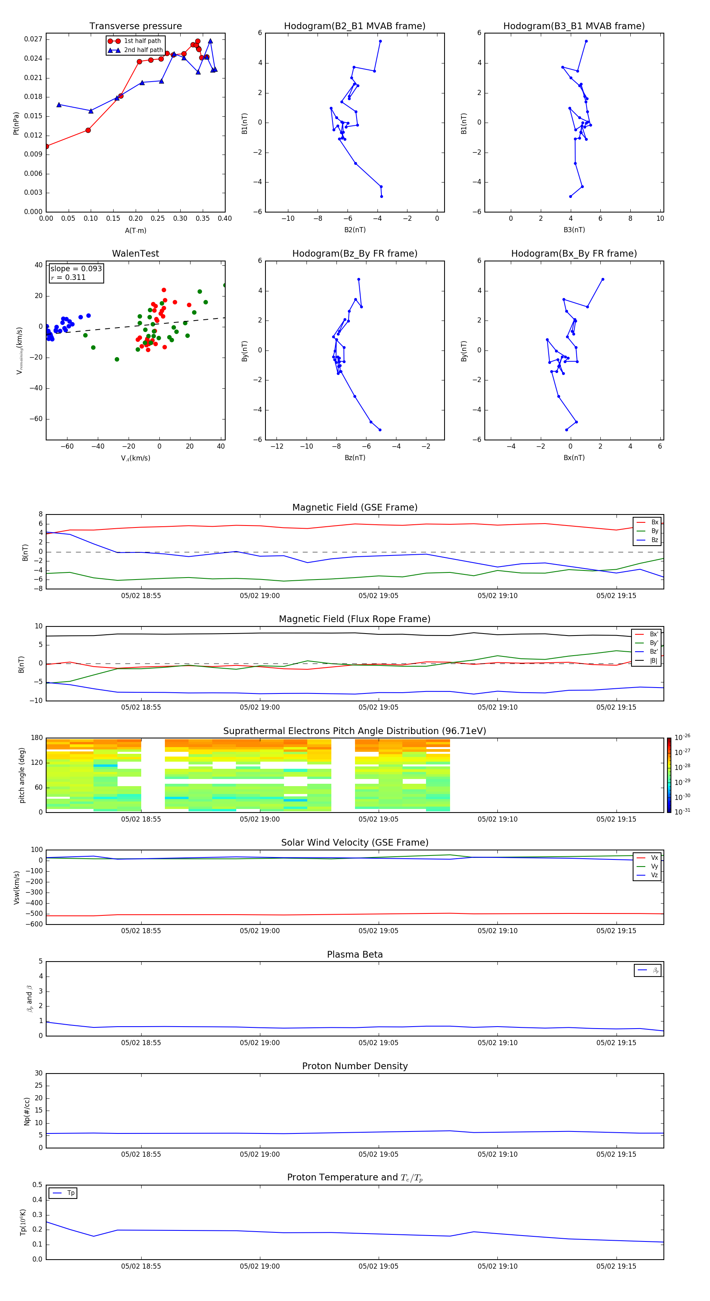Select the "2nd half path" legend entry
The width and height of the screenshot is (710, 1301).
tap(135, 50)
